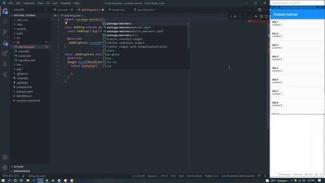Click the errors and warnings status indicator
Image resolution: width=325 pixels, height=183 pixels.
pyautogui.click(x=11, y=176)
